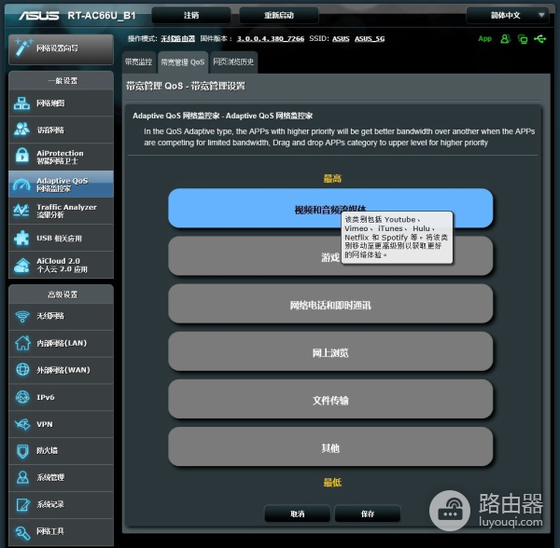This screenshot has width=560, height=548.
Task: Click the ASUS SSID link
Action: [341, 38]
